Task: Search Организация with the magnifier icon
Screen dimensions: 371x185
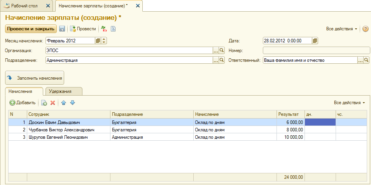Action: point(222,51)
